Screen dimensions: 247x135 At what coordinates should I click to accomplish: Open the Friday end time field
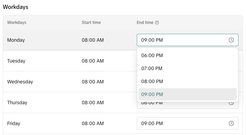point(187,123)
